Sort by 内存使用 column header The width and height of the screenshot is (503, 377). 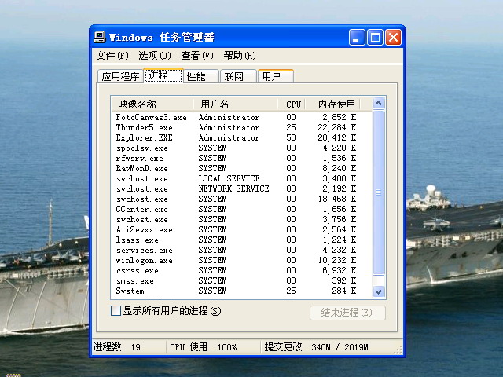pyautogui.click(x=332, y=104)
